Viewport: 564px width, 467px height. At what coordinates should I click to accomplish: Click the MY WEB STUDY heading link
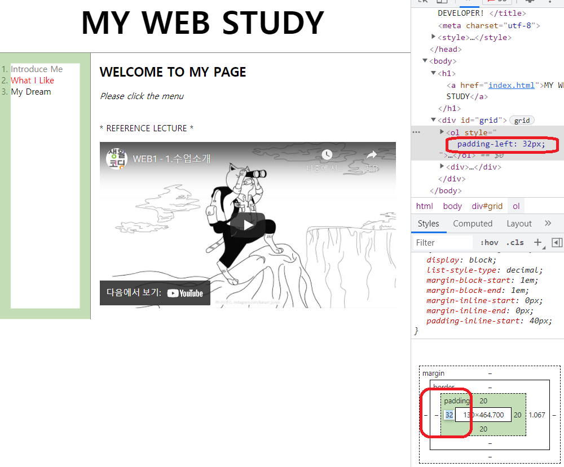(x=203, y=23)
